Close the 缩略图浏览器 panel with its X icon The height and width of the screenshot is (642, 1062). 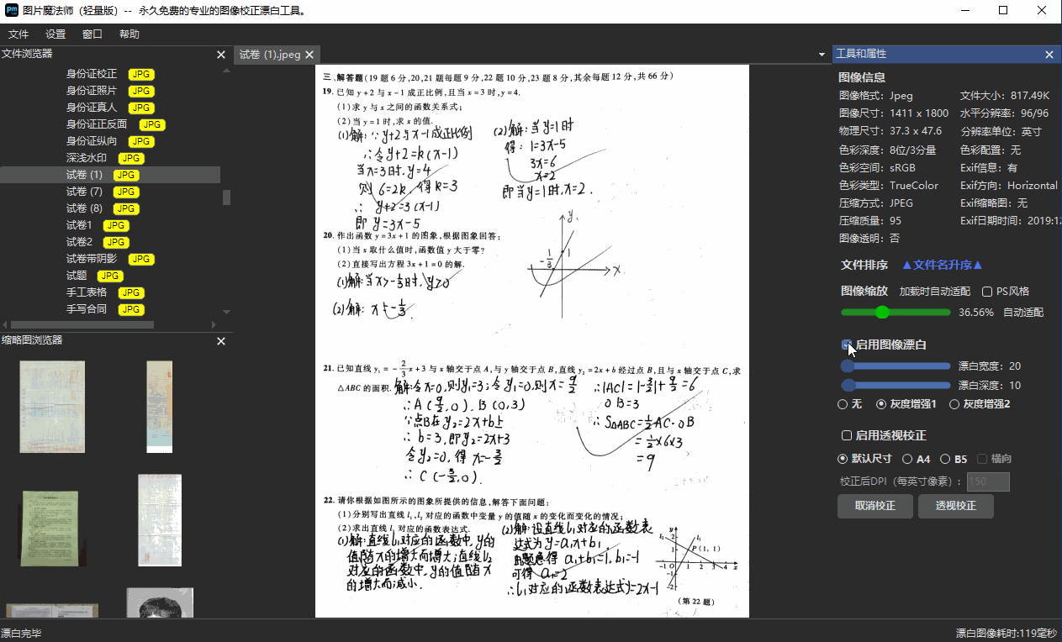[x=220, y=341]
